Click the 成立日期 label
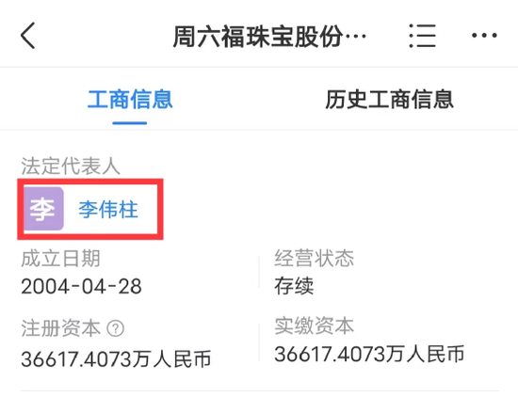 point(61,258)
